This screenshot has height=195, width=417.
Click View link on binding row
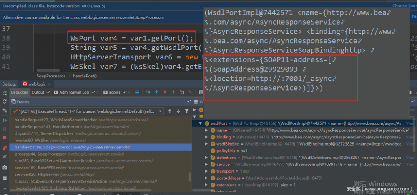[410, 137]
